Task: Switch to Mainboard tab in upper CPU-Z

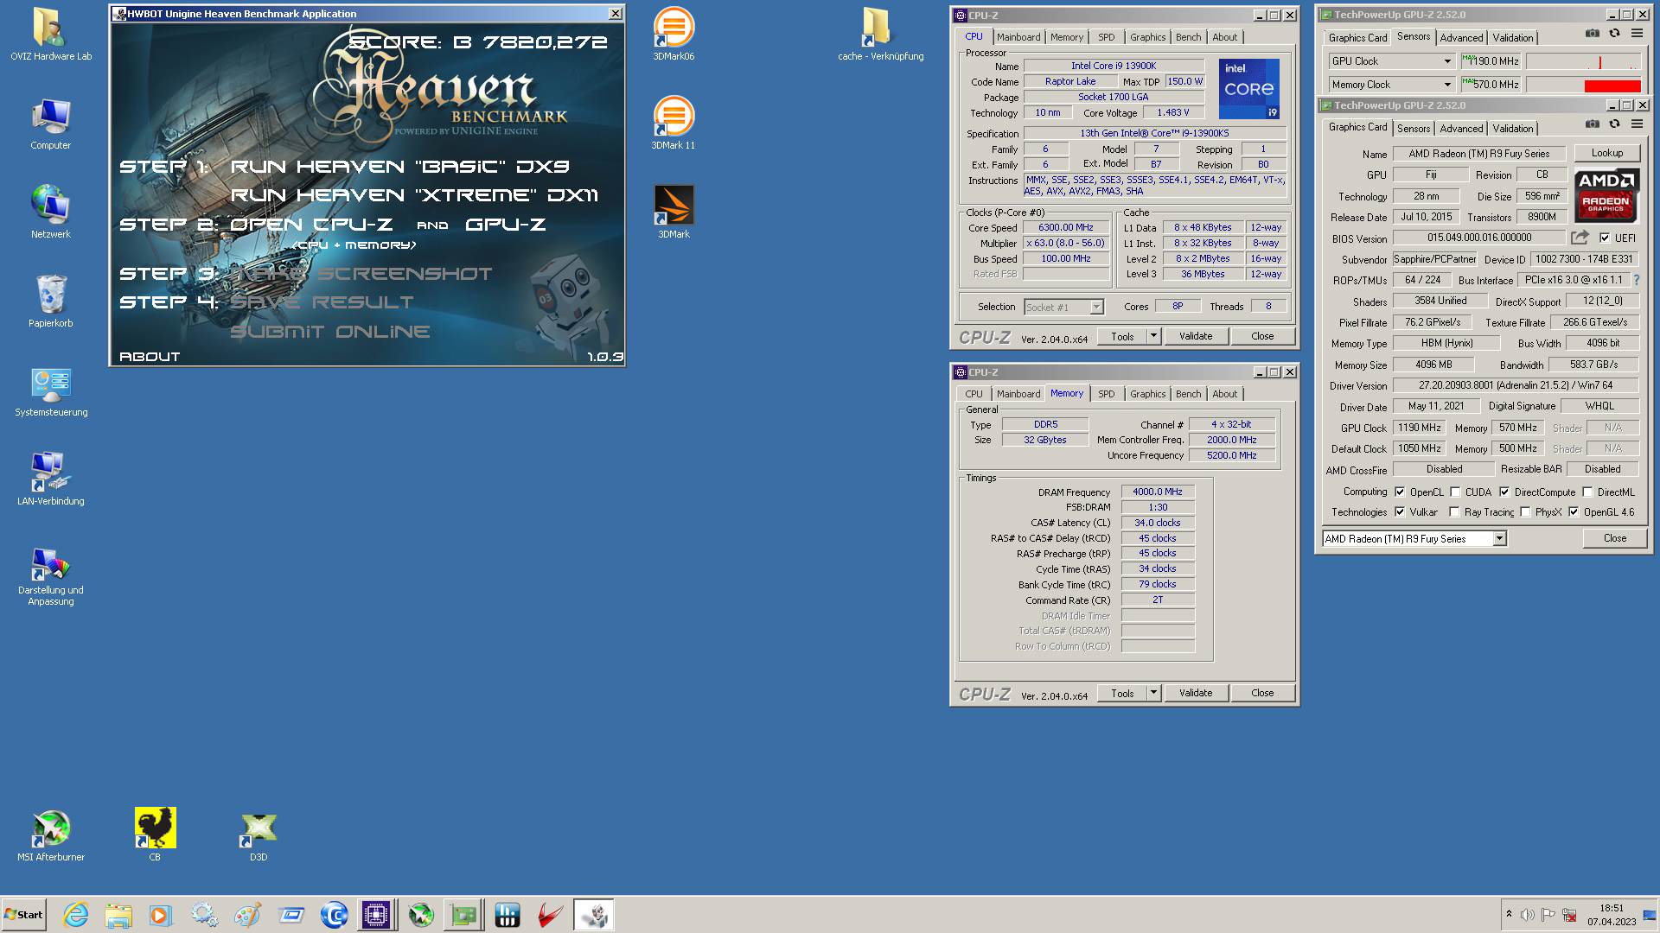Action: click(1018, 37)
